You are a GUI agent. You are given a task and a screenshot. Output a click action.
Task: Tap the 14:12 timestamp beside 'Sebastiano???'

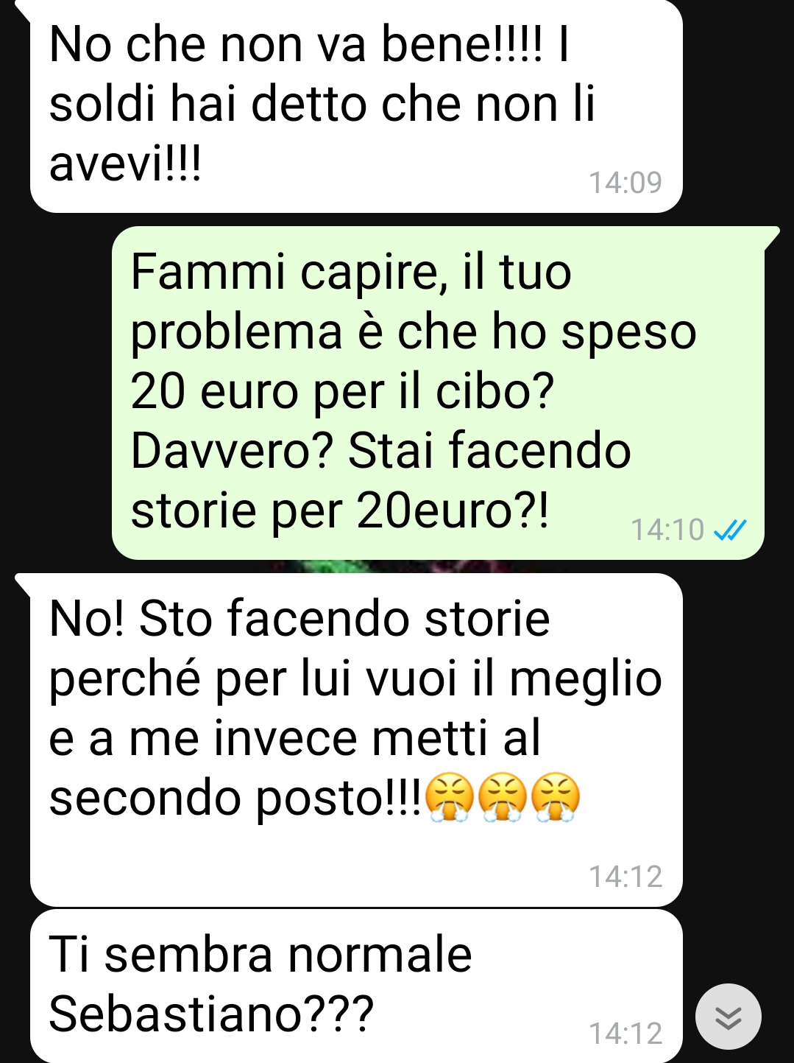(x=625, y=1034)
